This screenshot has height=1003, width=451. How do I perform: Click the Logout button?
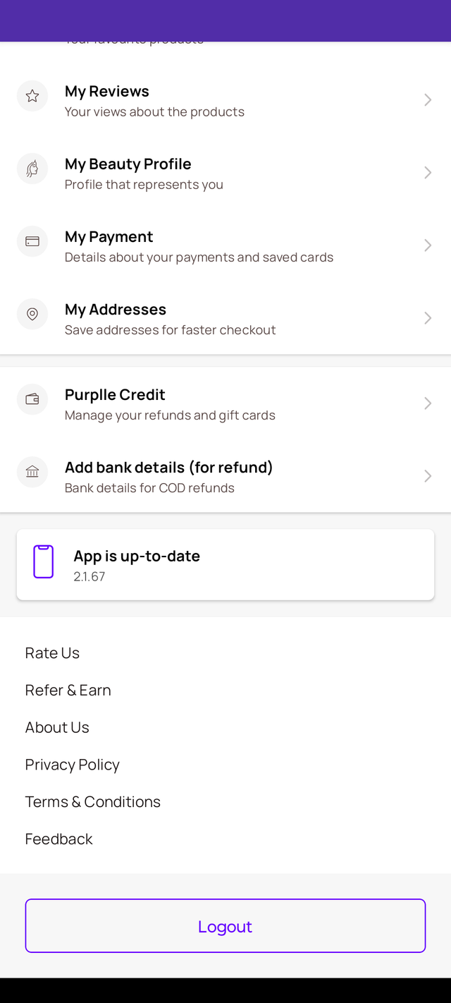(225, 926)
